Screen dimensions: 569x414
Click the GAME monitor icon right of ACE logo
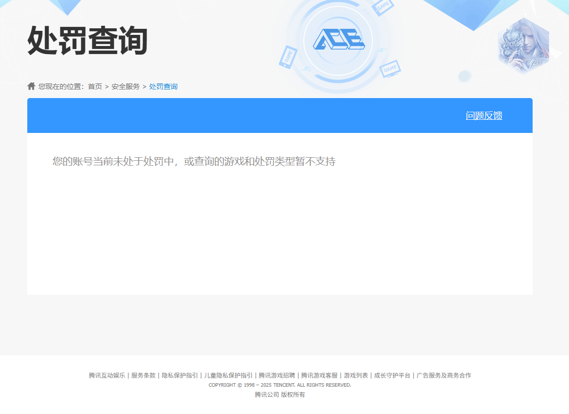390,69
